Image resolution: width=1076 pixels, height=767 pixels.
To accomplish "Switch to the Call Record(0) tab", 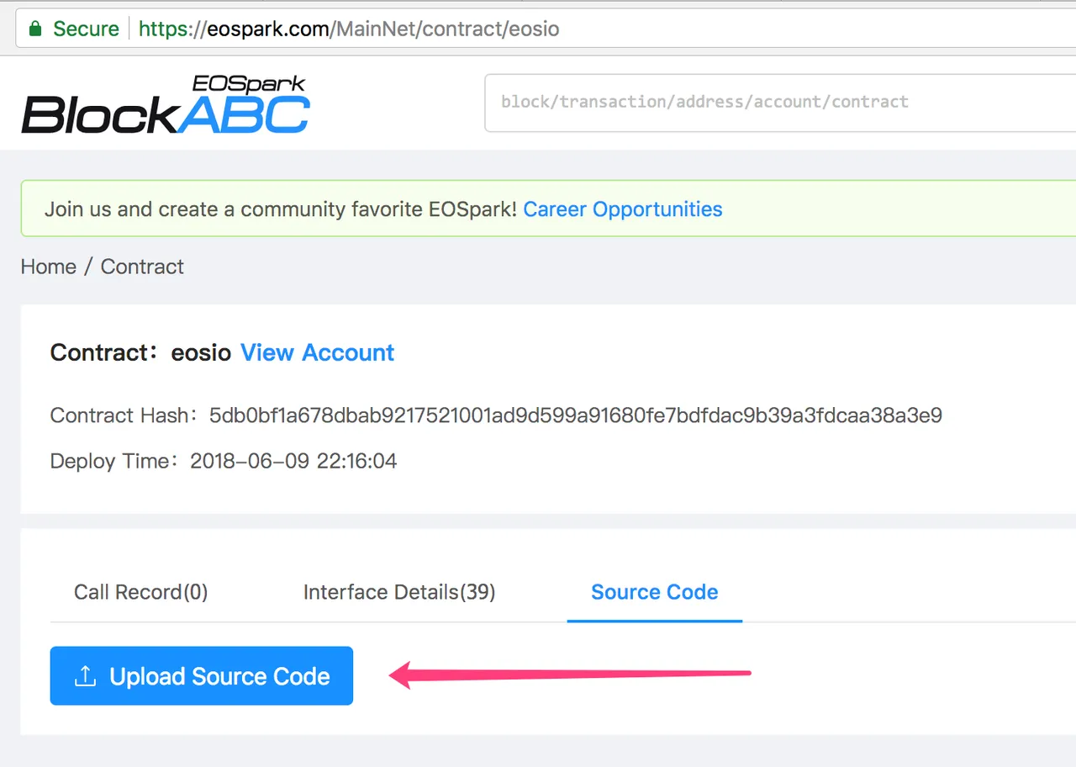I will [141, 592].
